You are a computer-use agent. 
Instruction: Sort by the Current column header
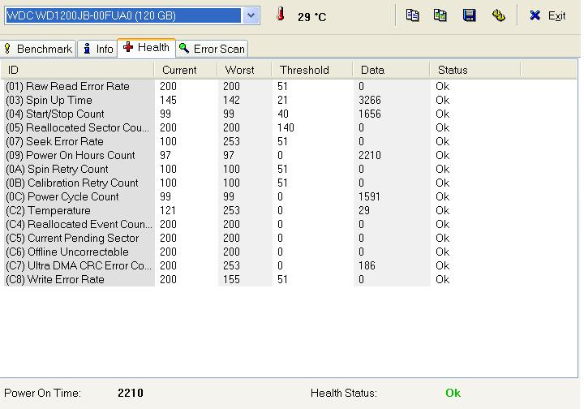[x=185, y=70]
